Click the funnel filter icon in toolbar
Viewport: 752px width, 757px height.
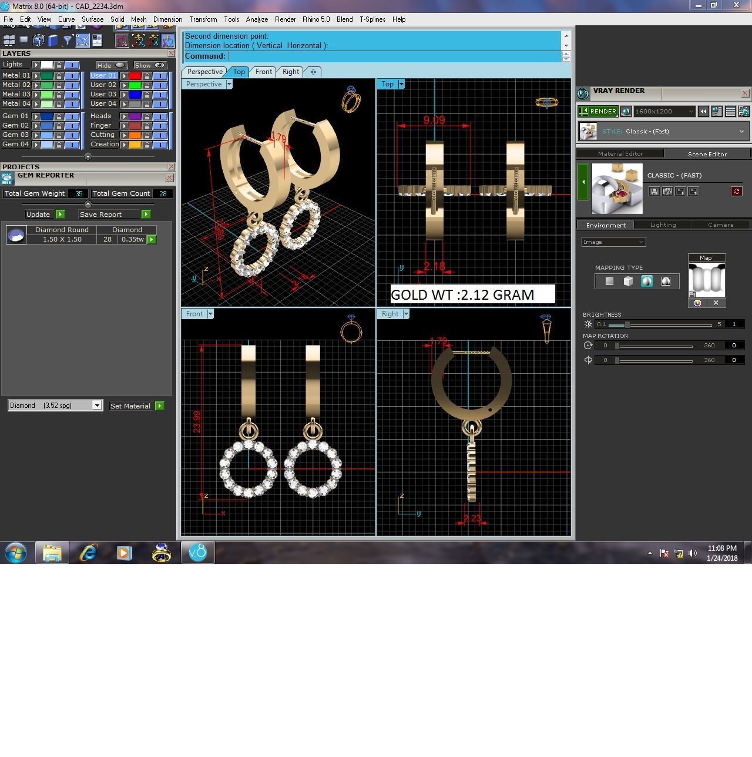(x=68, y=40)
